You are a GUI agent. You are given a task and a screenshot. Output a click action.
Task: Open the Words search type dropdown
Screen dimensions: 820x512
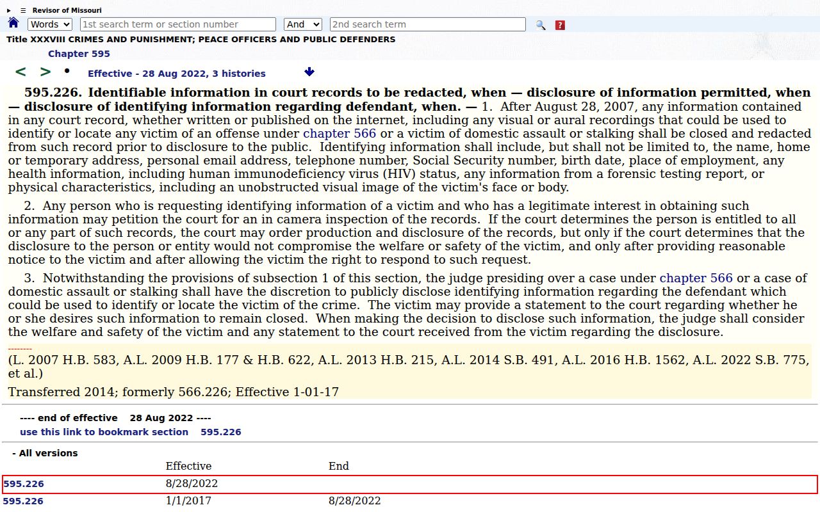point(50,24)
